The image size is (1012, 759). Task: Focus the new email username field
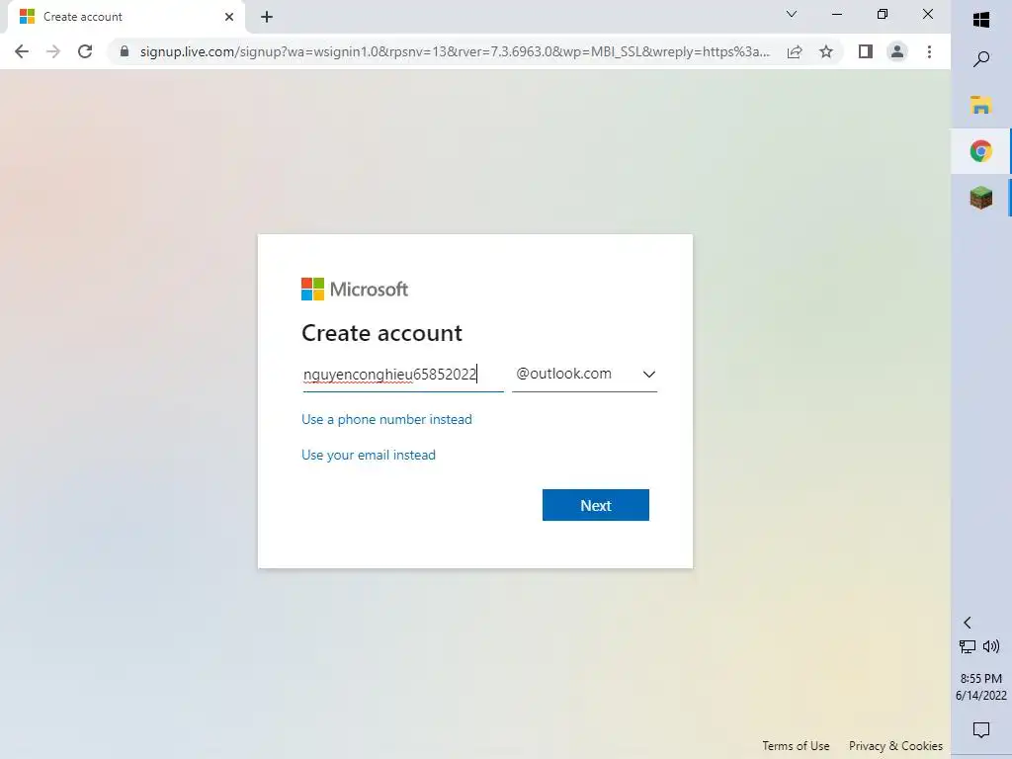tap(403, 375)
